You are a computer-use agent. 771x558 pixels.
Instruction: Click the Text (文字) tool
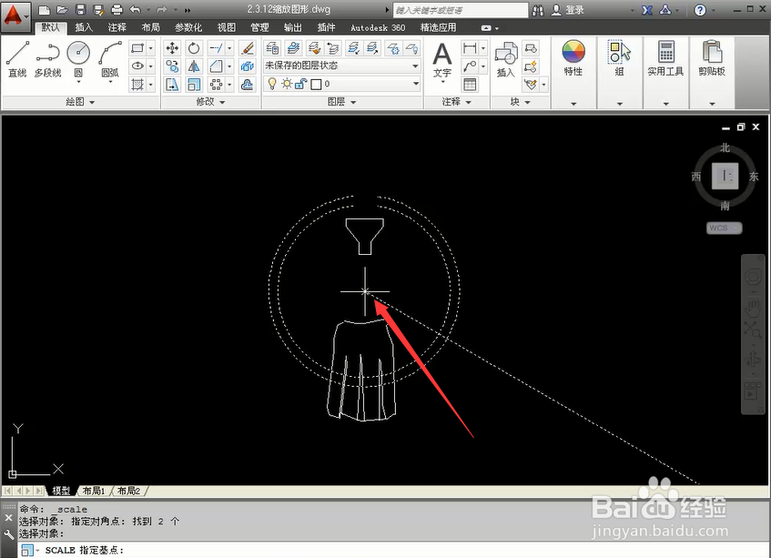[x=442, y=61]
